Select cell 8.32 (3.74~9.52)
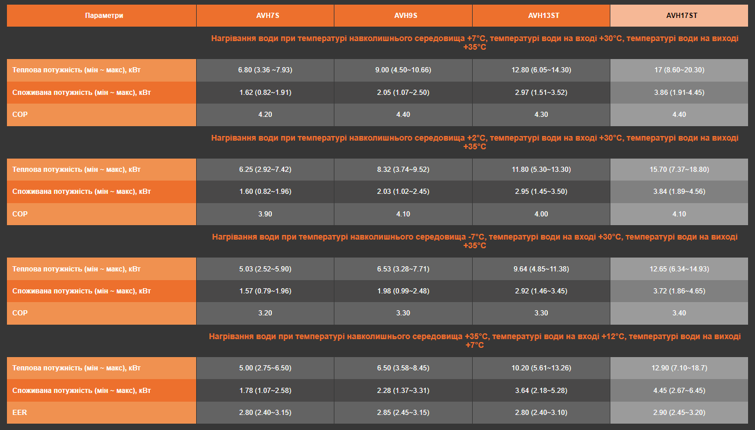 coord(403,170)
